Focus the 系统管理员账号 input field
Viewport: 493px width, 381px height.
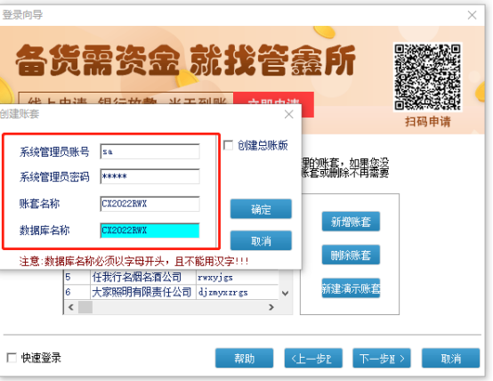150,151
